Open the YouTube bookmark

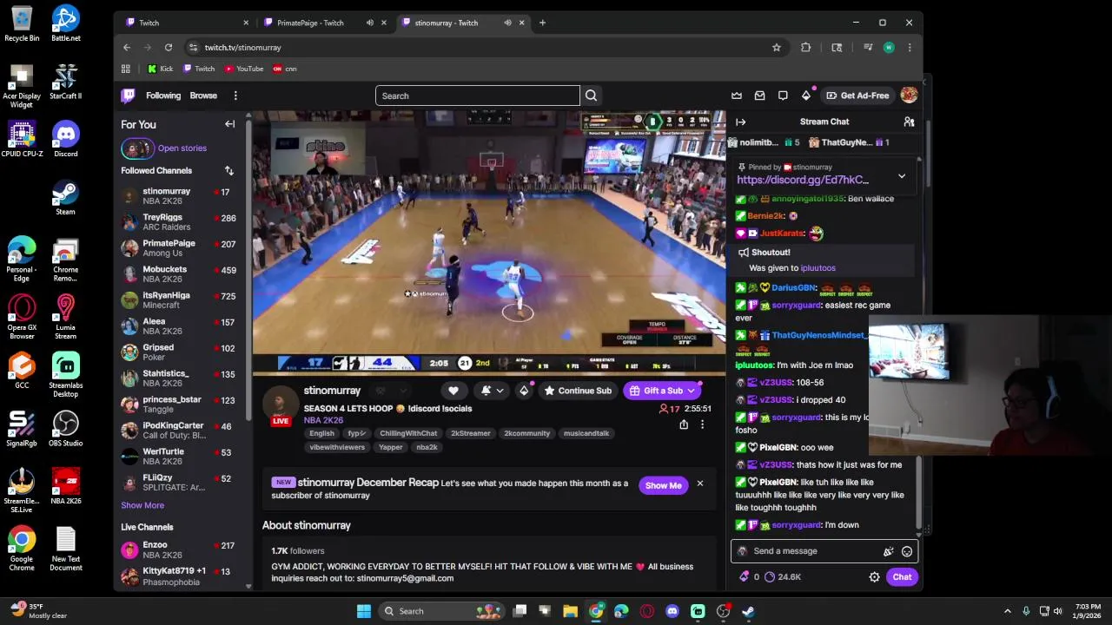tap(244, 69)
